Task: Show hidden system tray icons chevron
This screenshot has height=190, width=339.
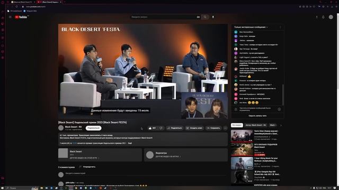Action: pyautogui.click(x=311, y=188)
